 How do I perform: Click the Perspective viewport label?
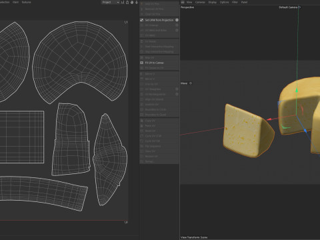[187, 7]
